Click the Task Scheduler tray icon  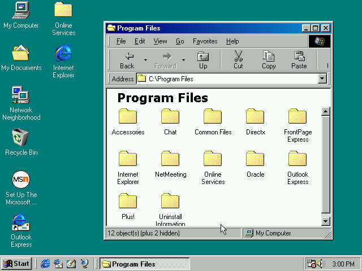pos(311,264)
